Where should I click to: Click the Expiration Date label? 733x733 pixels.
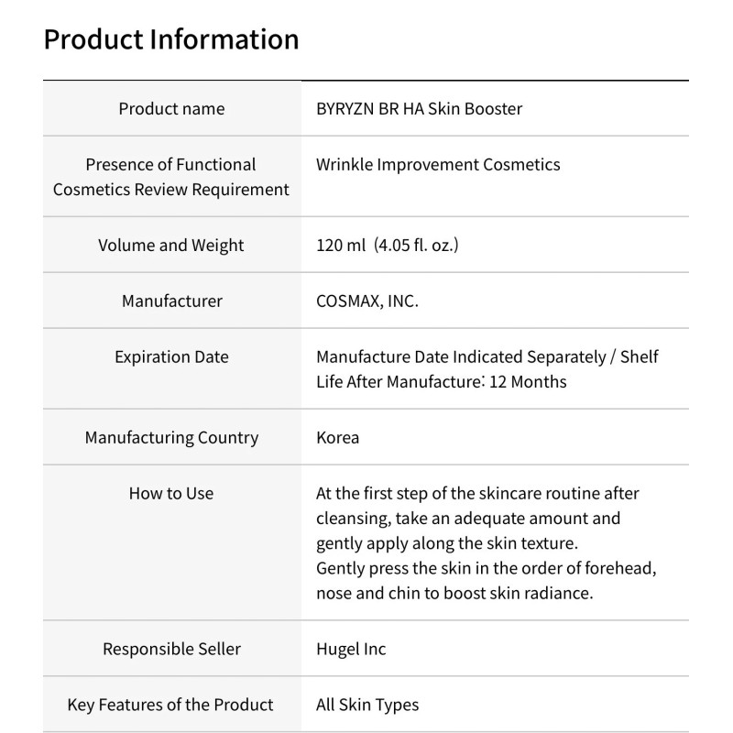[x=171, y=357]
